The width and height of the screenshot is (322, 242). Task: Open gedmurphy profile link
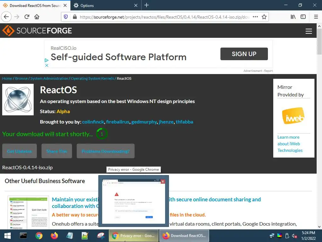pos(144,122)
